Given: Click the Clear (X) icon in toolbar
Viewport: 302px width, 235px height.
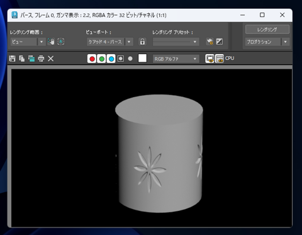Looking at the screenshot, I should [51, 59].
